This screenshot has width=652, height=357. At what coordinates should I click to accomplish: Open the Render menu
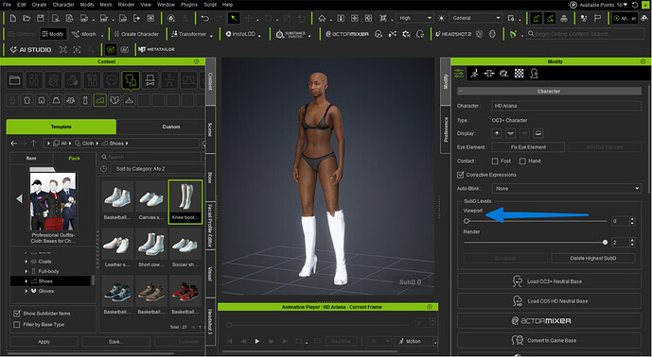point(126,5)
